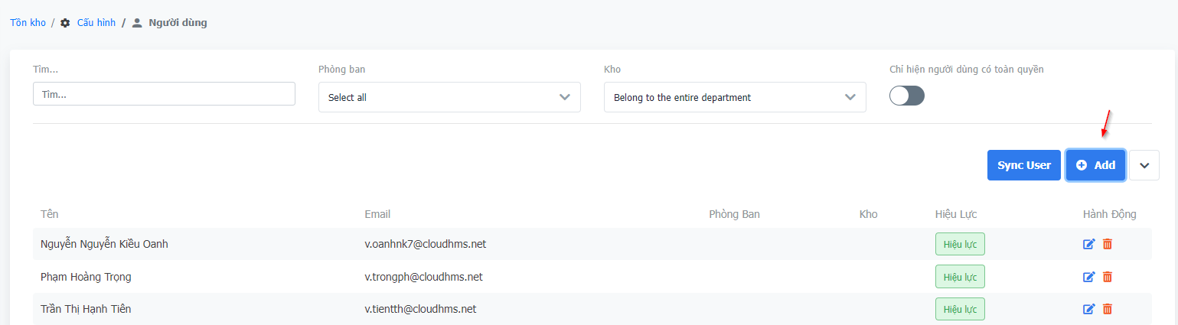Open the Kho dropdown

point(735,97)
